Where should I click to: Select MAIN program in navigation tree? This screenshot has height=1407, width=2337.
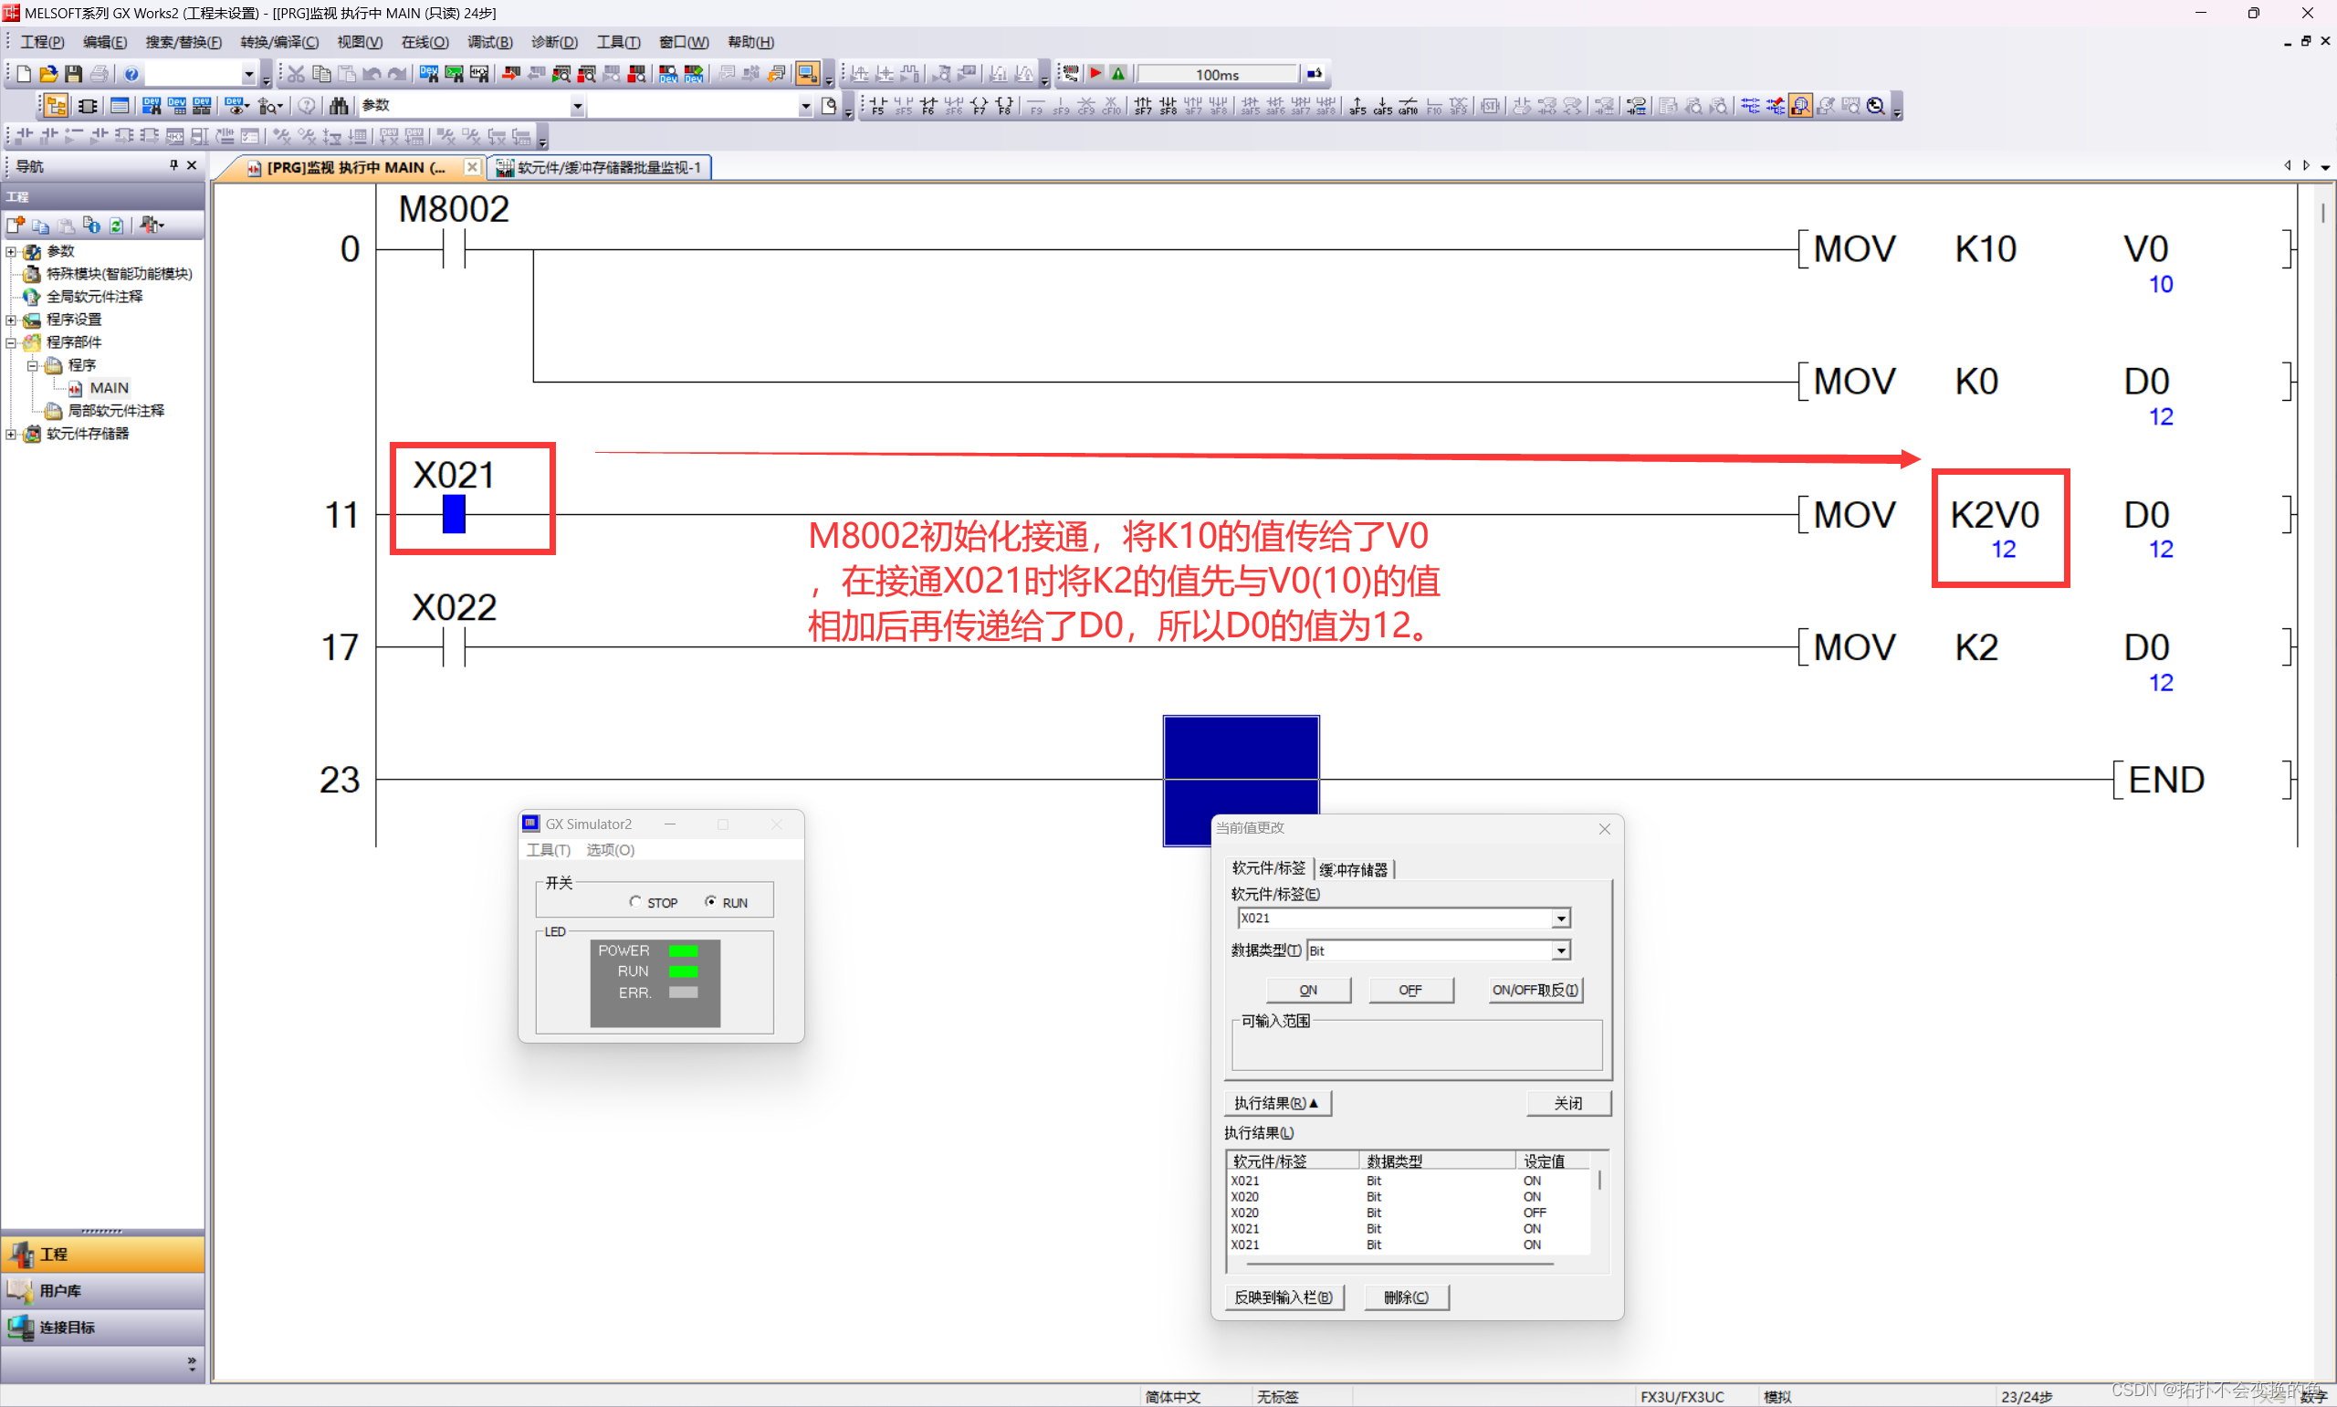(x=108, y=388)
